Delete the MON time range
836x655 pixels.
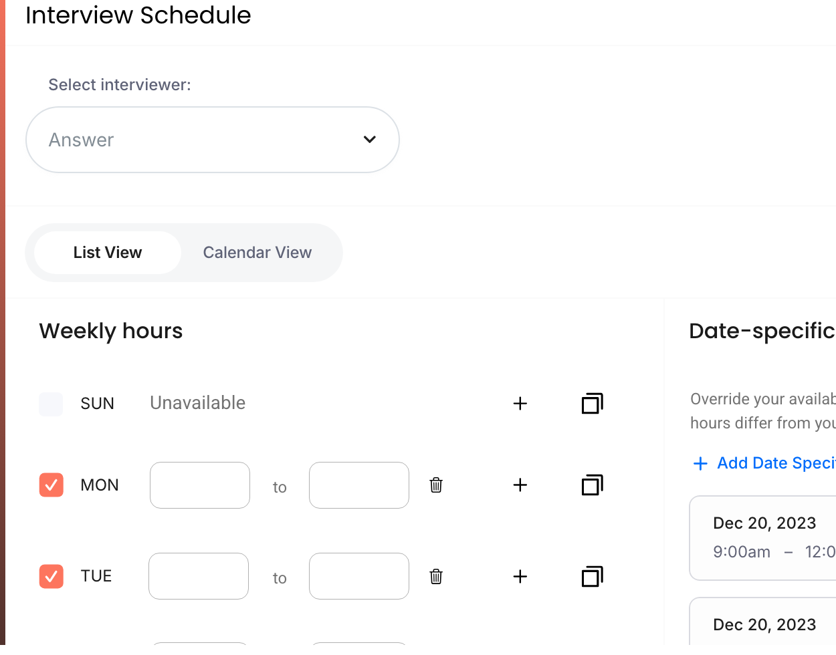[x=436, y=485]
